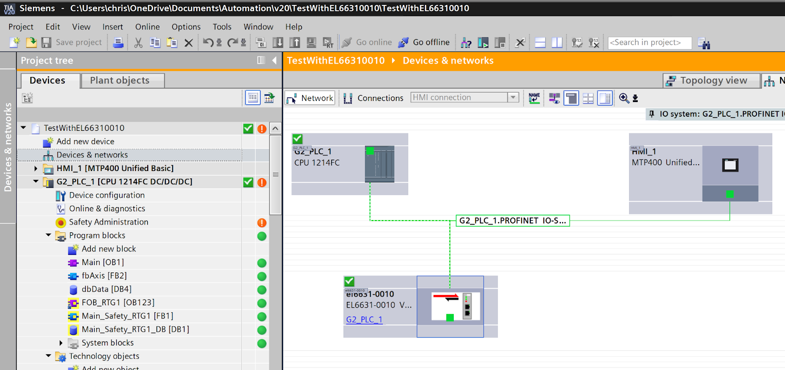
Task: Open the HMI connection type dropdown
Action: pyautogui.click(x=513, y=98)
